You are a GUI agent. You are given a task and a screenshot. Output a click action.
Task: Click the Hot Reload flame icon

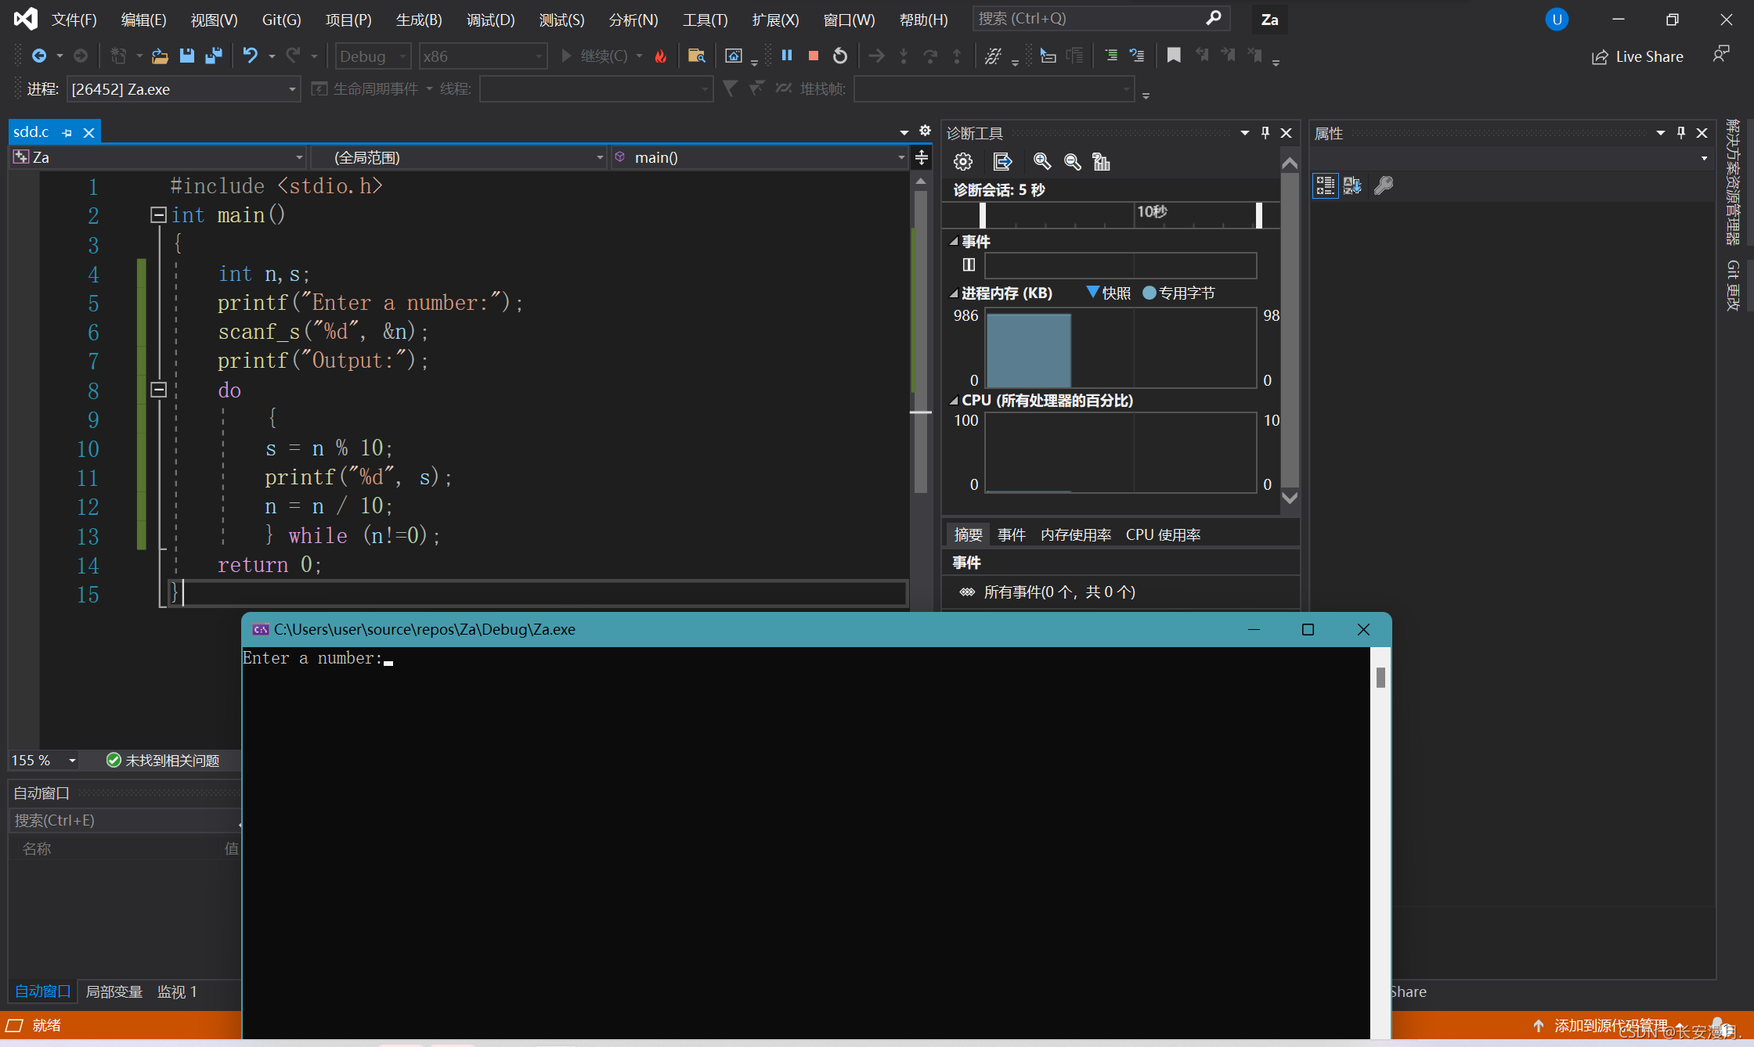click(661, 56)
